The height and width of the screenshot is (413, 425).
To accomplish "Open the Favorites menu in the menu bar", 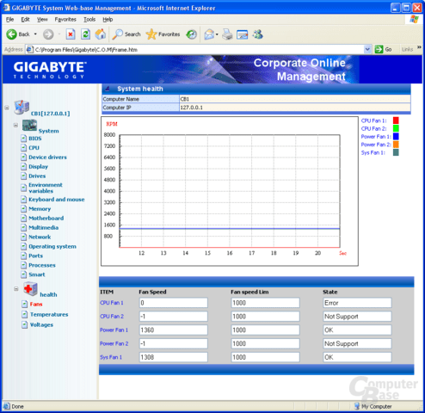I will (x=65, y=20).
